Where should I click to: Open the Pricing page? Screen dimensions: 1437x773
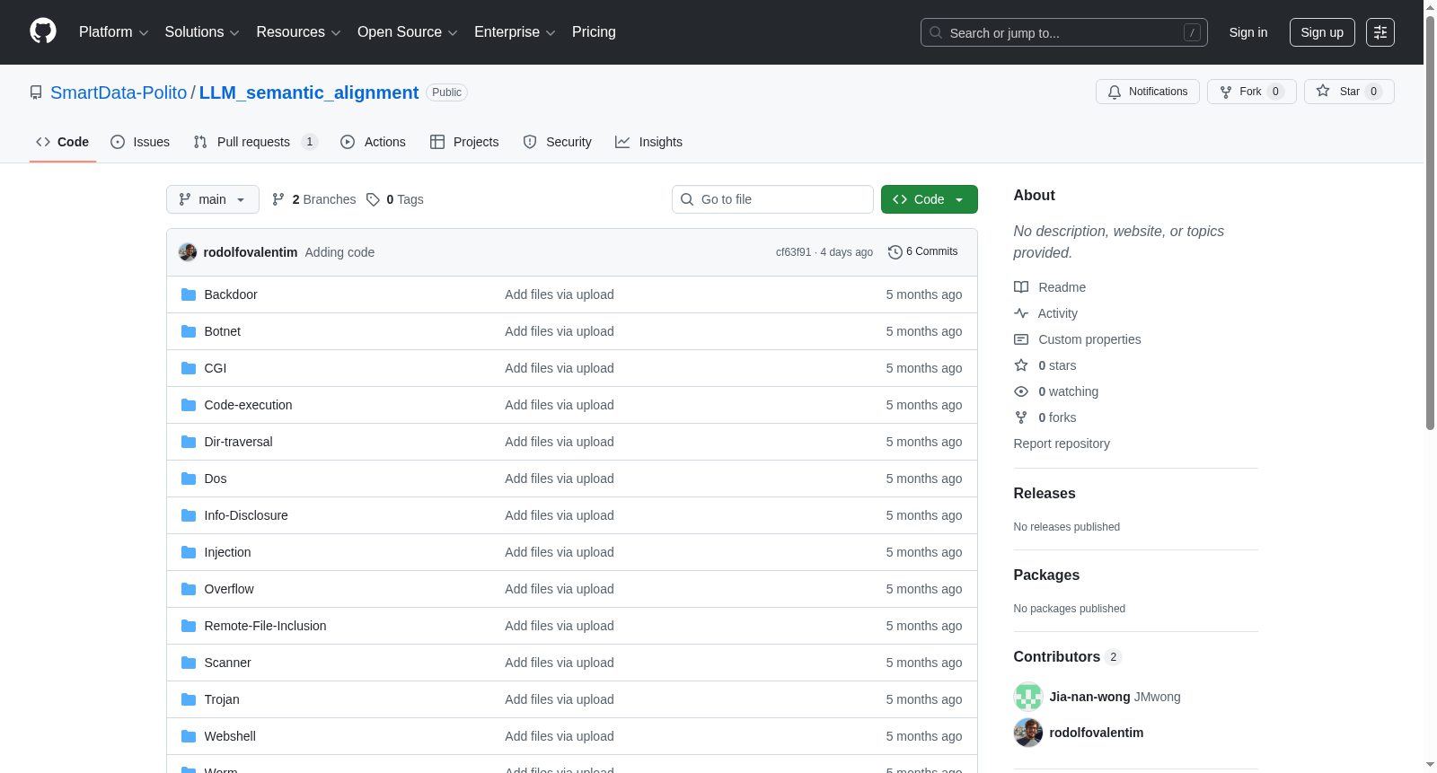(594, 32)
